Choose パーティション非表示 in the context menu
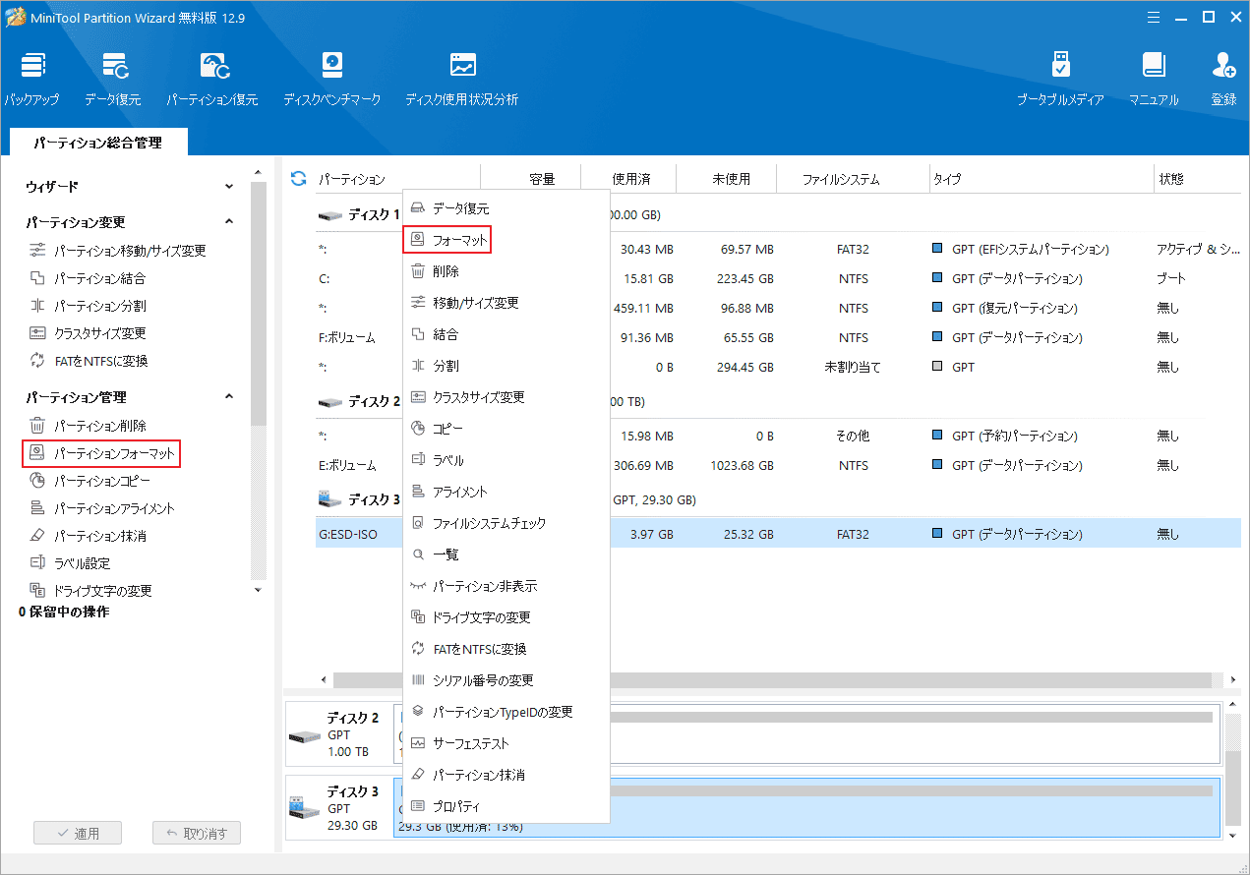Screen dimensions: 1250x875 (x=506, y=586)
